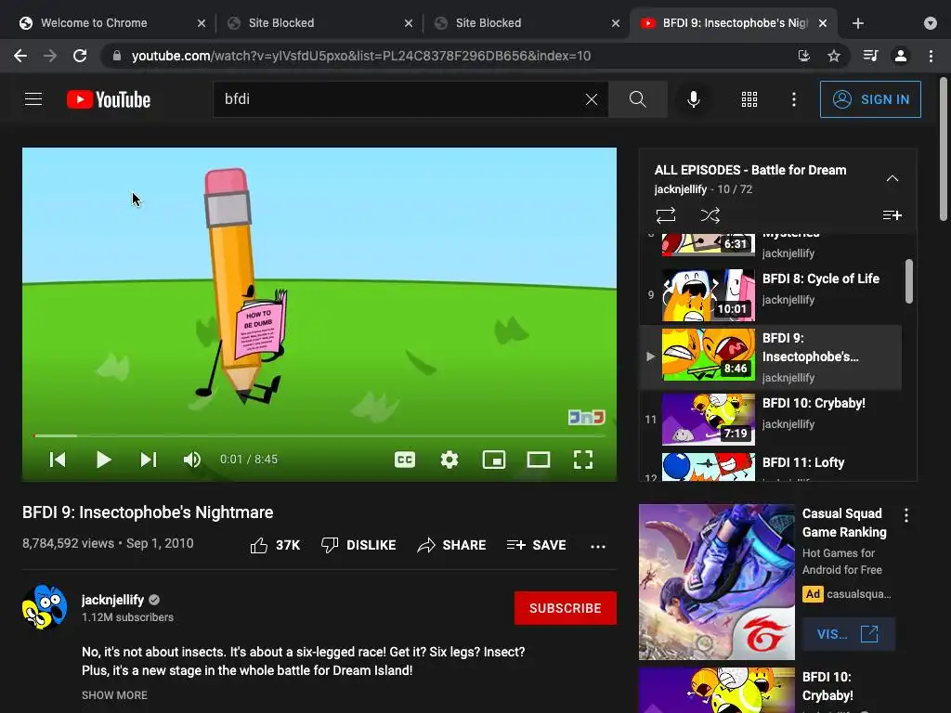Click the DISLIKE button
951x713 pixels.
coord(358,545)
